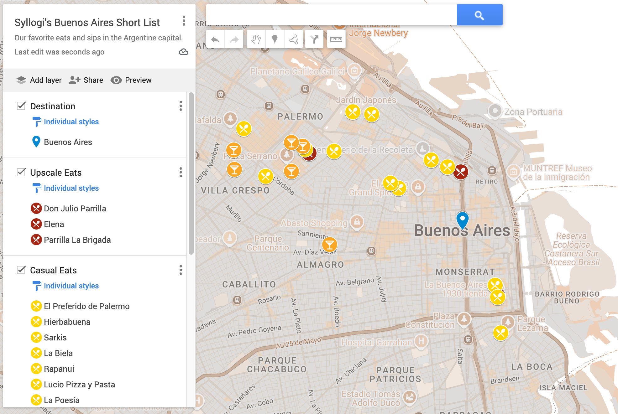Select the Add marker tool
Image resolution: width=618 pixels, height=414 pixels.
pyautogui.click(x=275, y=39)
